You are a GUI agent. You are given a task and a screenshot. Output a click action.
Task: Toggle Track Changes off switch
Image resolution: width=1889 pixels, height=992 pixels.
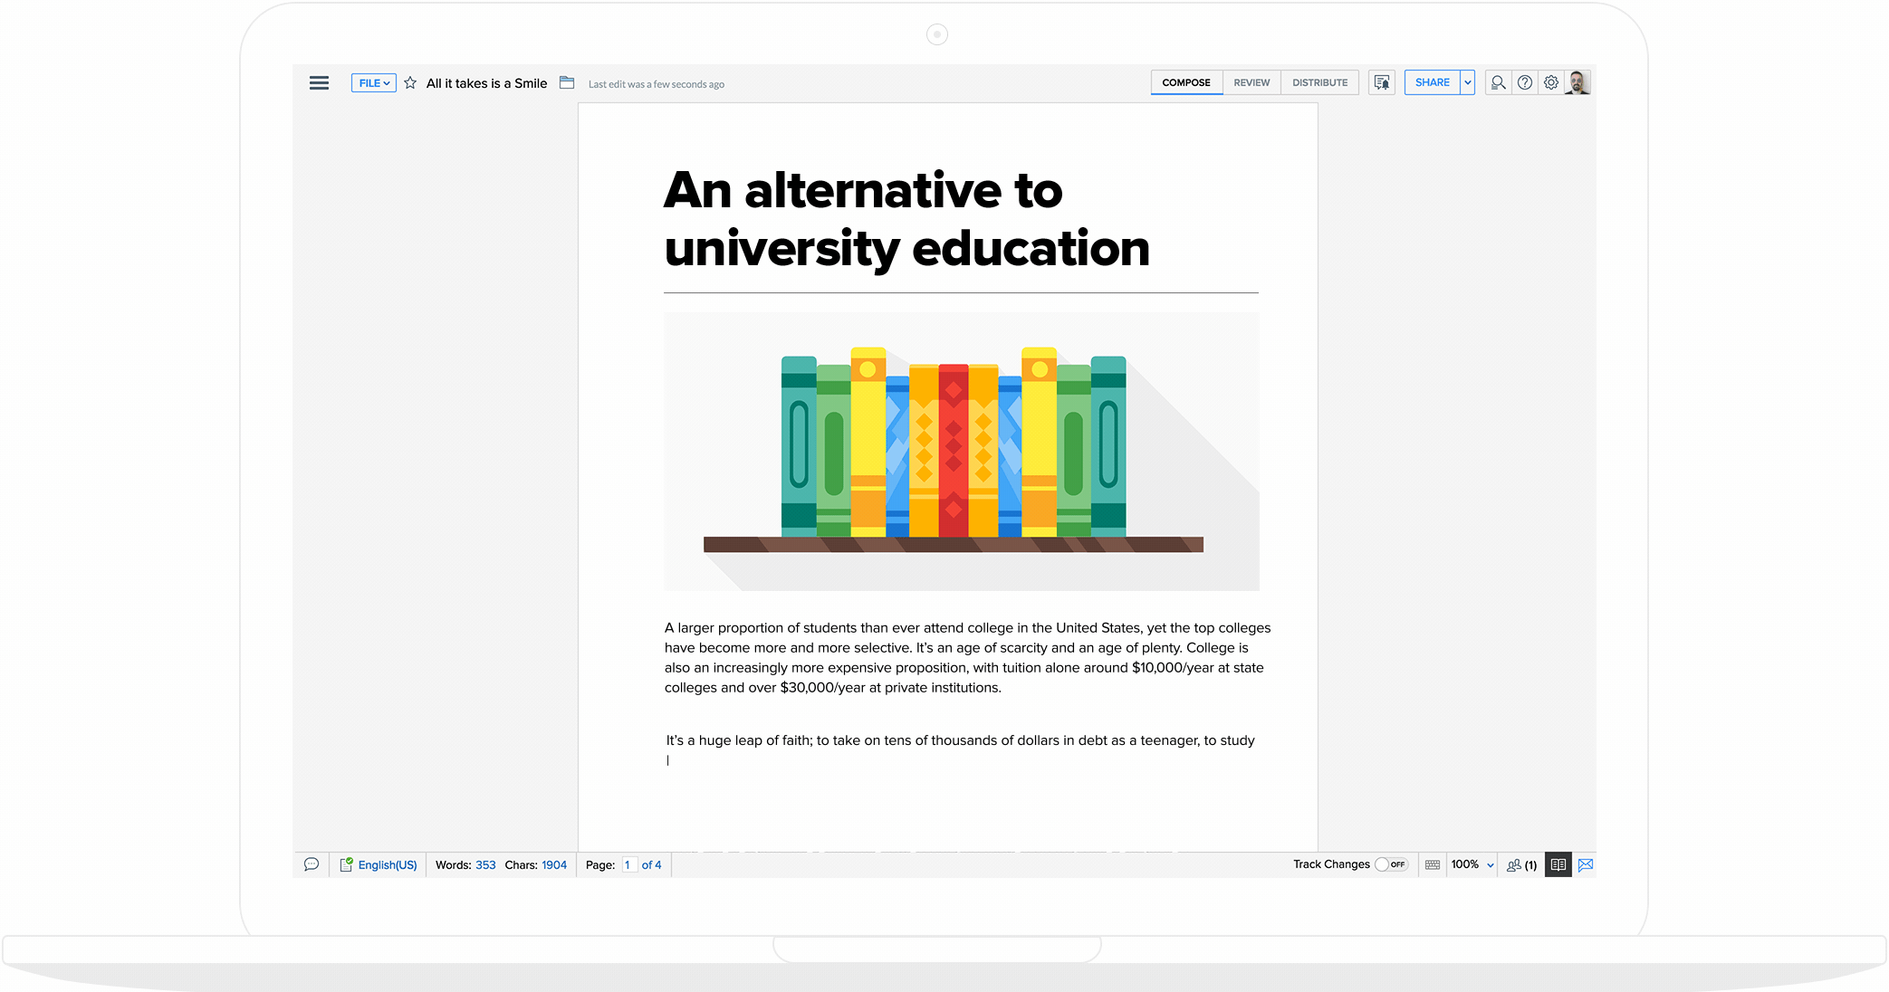(1392, 864)
